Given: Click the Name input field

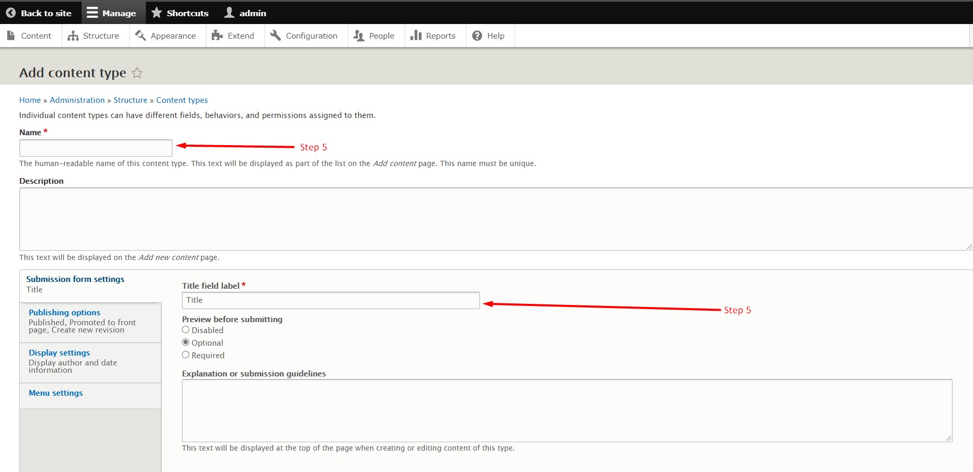Looking at the screenshot, I should (96, 148).
